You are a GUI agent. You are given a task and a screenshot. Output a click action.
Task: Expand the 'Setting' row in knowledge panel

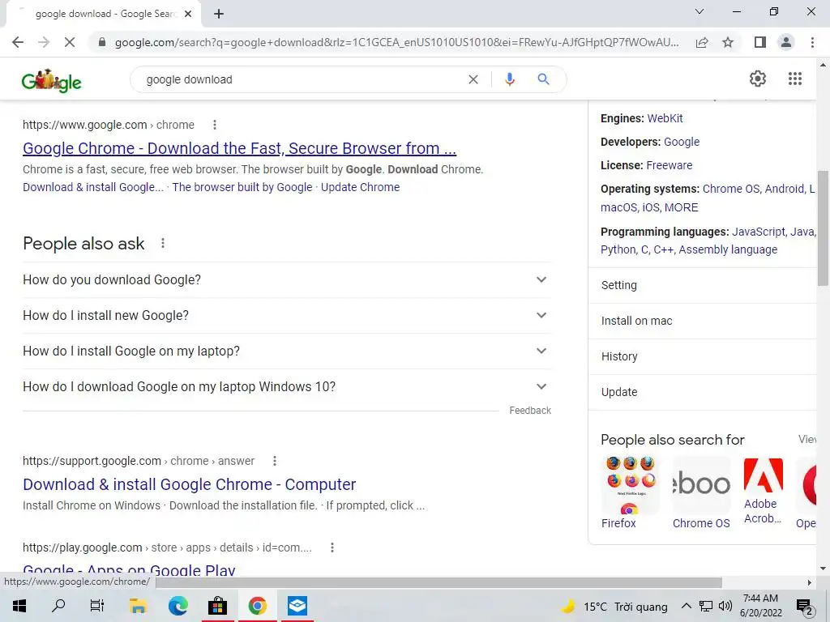tap(702, 286)
